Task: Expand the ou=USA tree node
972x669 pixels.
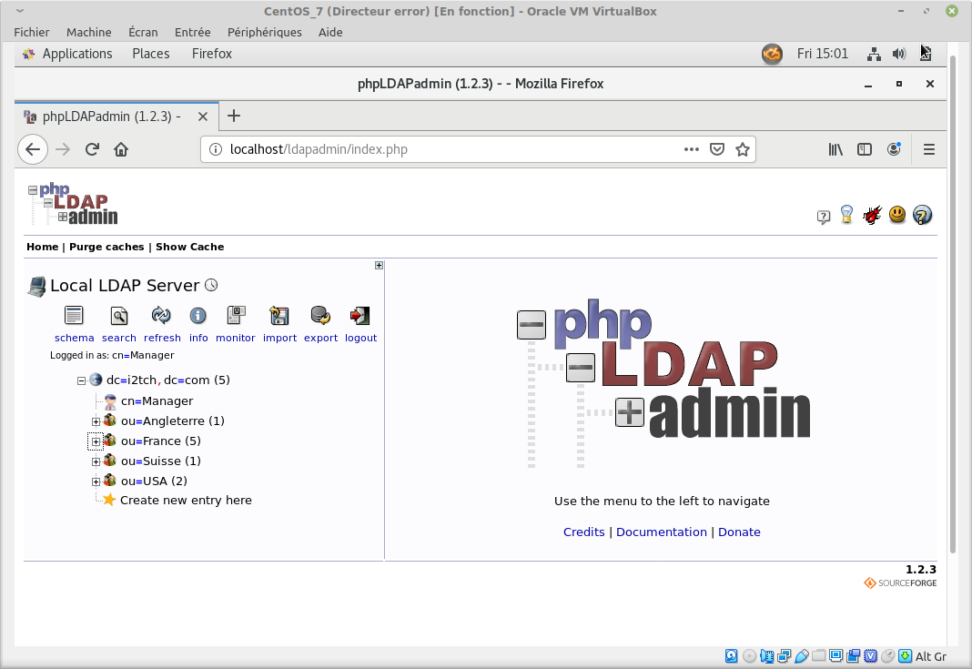Action: [x=96, y=481]
